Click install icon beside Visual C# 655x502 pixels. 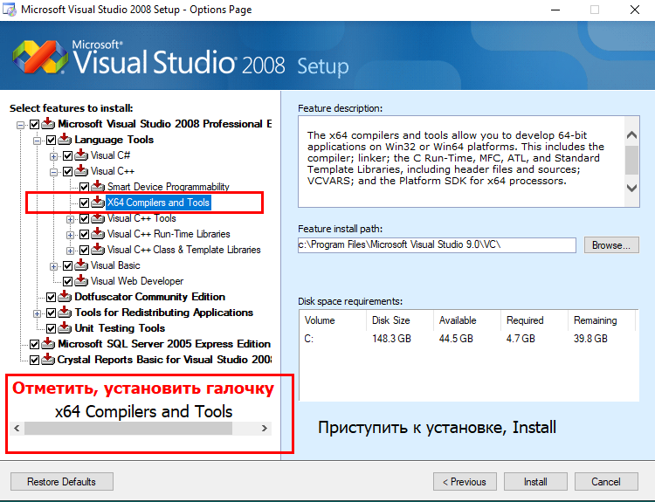point(81,155)
